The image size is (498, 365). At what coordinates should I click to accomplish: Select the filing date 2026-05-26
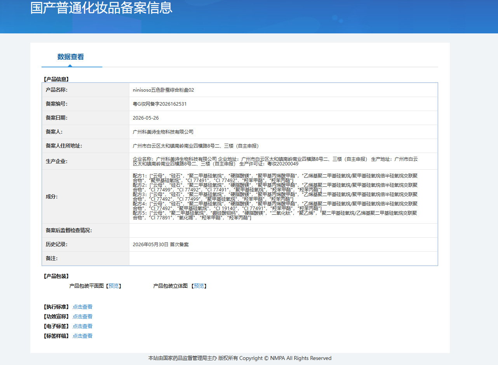[146, 118]
